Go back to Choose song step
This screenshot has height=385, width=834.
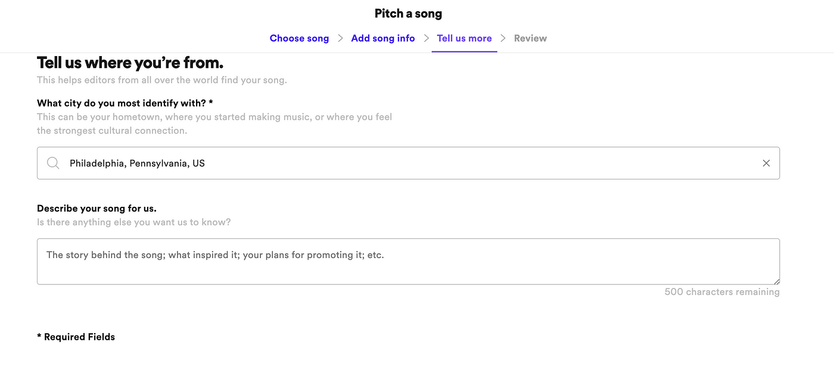click(299, 38)
